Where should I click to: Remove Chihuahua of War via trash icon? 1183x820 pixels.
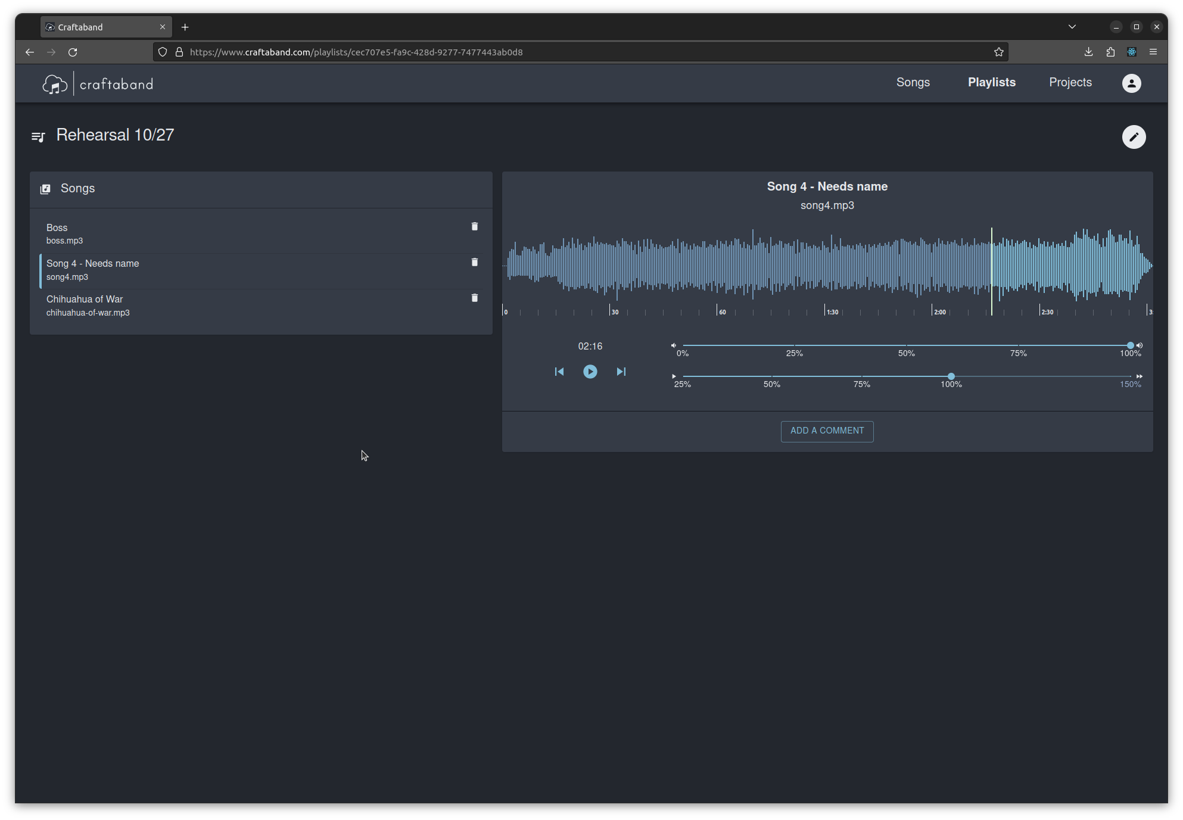[475, 298]
